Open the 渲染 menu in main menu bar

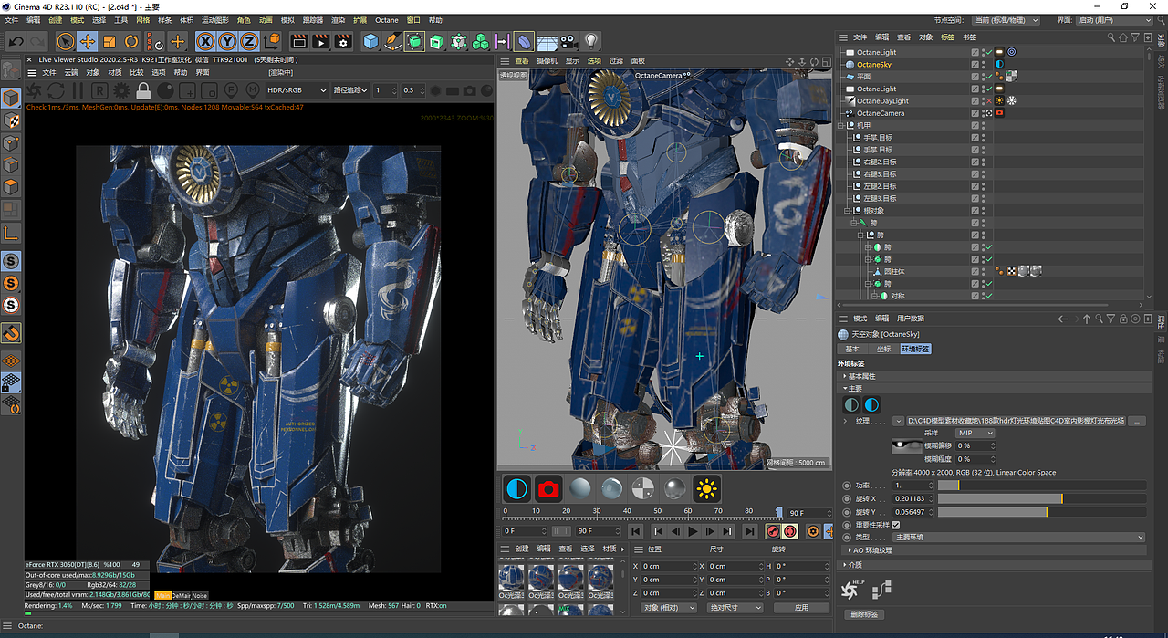pyautogui.click(x=338, y=19)
